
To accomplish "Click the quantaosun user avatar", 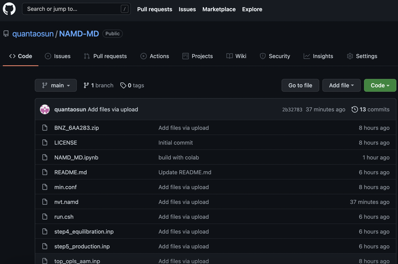I will click(x=45, y=110).
